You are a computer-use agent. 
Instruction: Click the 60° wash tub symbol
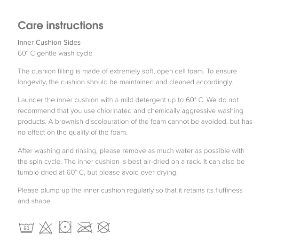pos(26,228)
